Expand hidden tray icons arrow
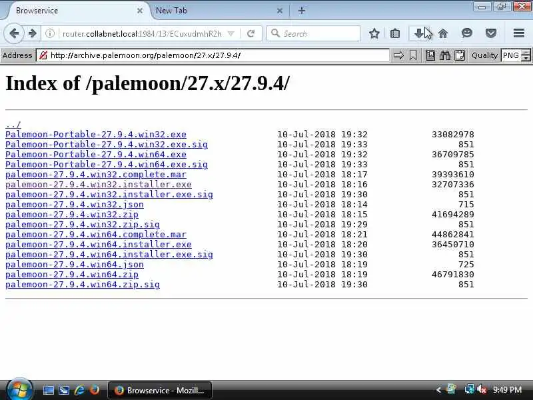 click(439, 390)
